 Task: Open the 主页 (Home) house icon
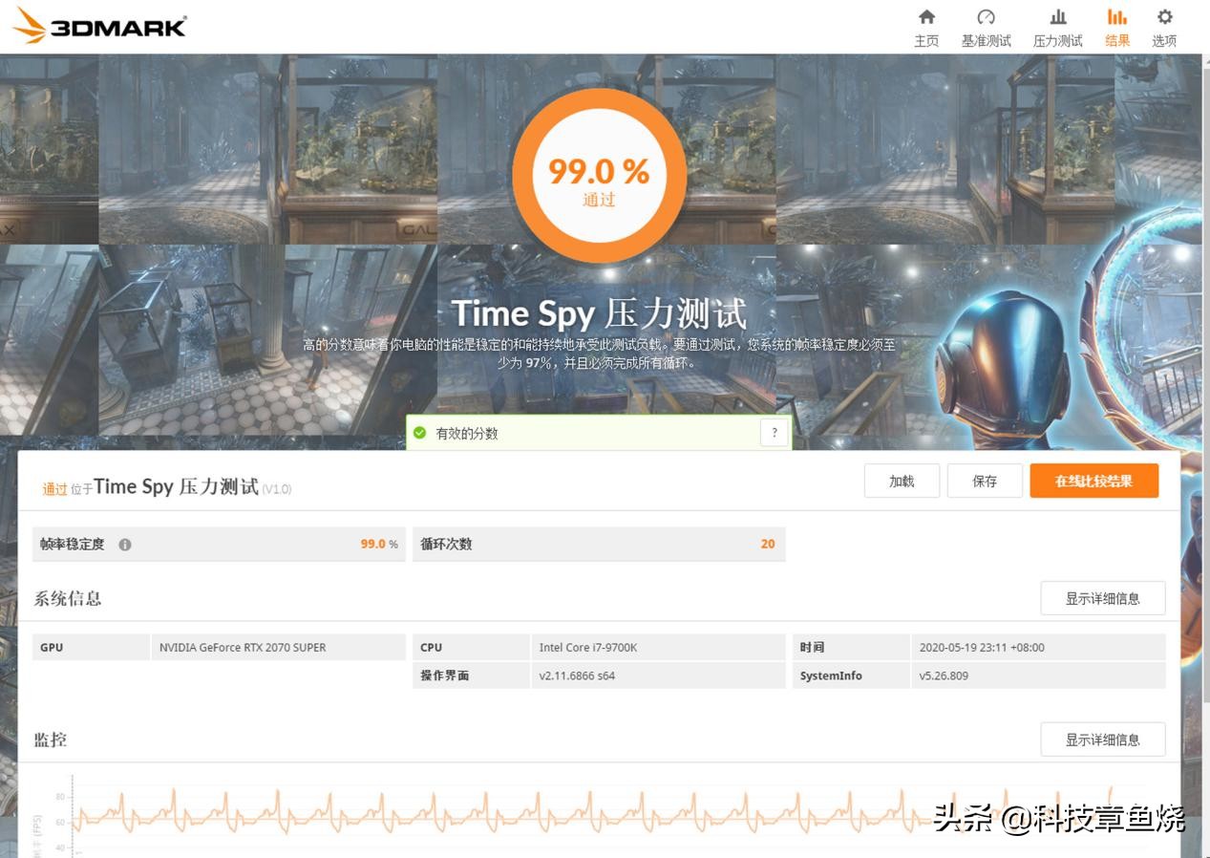[925, 26]
